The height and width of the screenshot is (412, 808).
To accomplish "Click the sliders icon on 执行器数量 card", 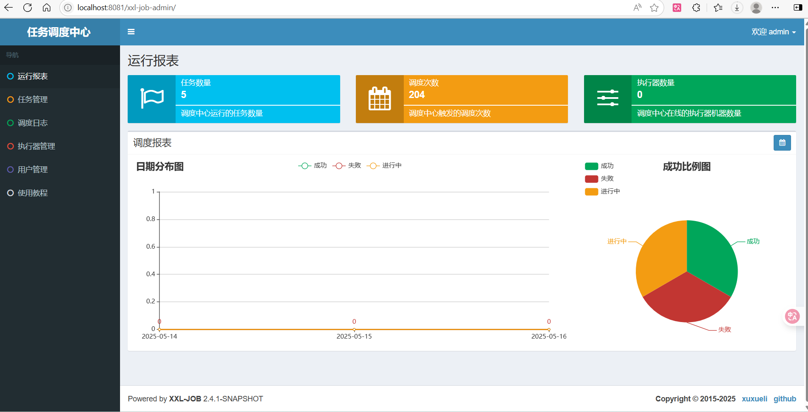I will click(607, 98).
